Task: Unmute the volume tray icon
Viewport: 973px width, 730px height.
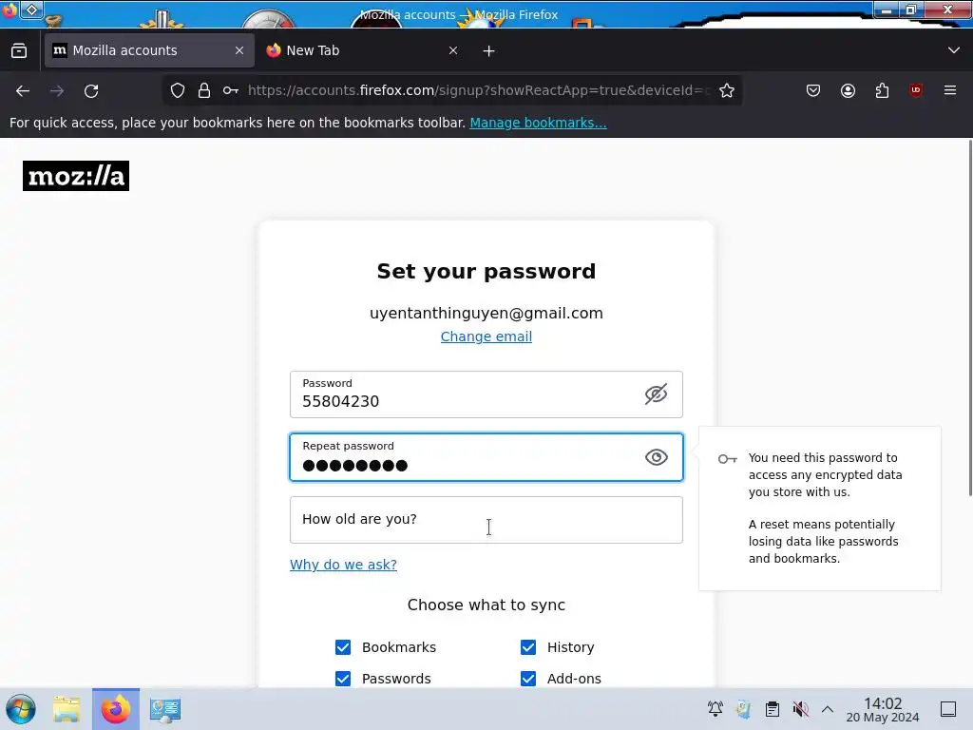Action: [x=800, y=708]
